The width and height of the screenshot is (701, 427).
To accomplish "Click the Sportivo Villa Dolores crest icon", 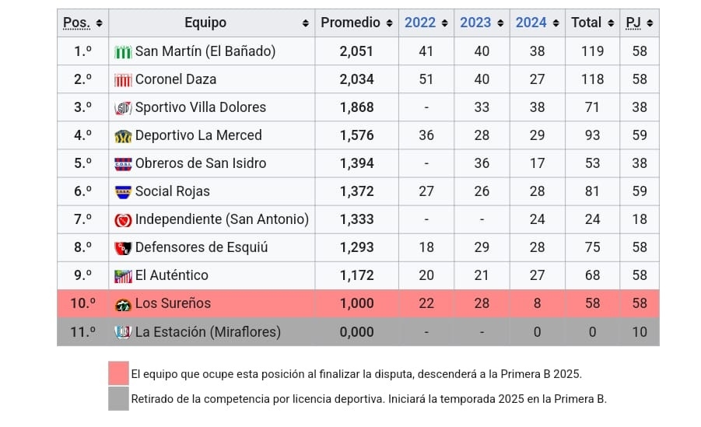I will (123, 108).
